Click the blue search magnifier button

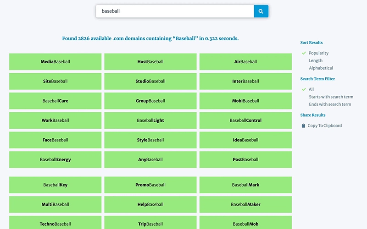pyautogui.click(x=261, y=11)
